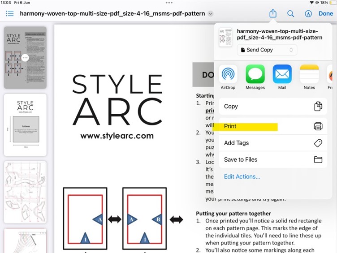
Task: Tap the tag icon
Action: (318, 143)
